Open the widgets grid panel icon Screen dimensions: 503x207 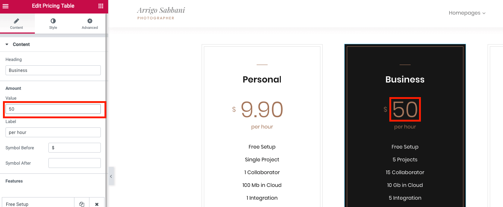pyautogui.click(x=101, y=6)
